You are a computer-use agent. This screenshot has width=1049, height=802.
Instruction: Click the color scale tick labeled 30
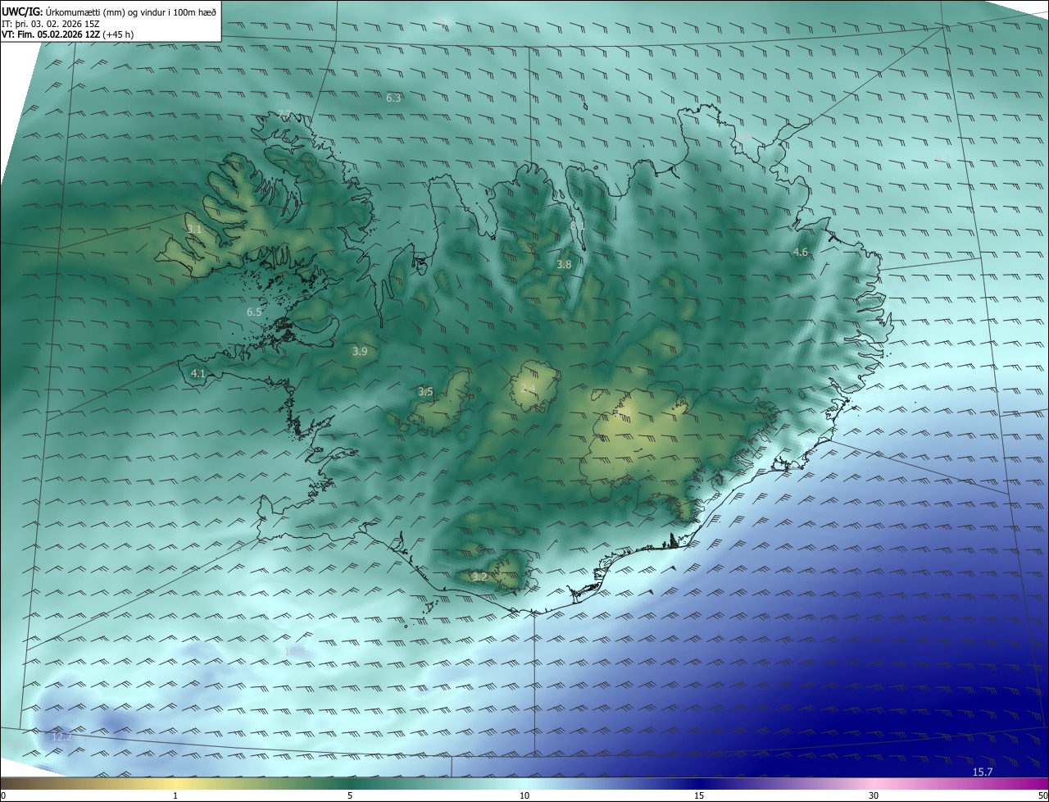(x=874, y=795)
